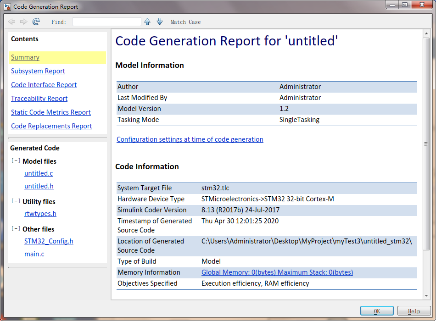Screen dimensions: 436x321
Task: Click inside the Find text field
Action: point(106,22)
